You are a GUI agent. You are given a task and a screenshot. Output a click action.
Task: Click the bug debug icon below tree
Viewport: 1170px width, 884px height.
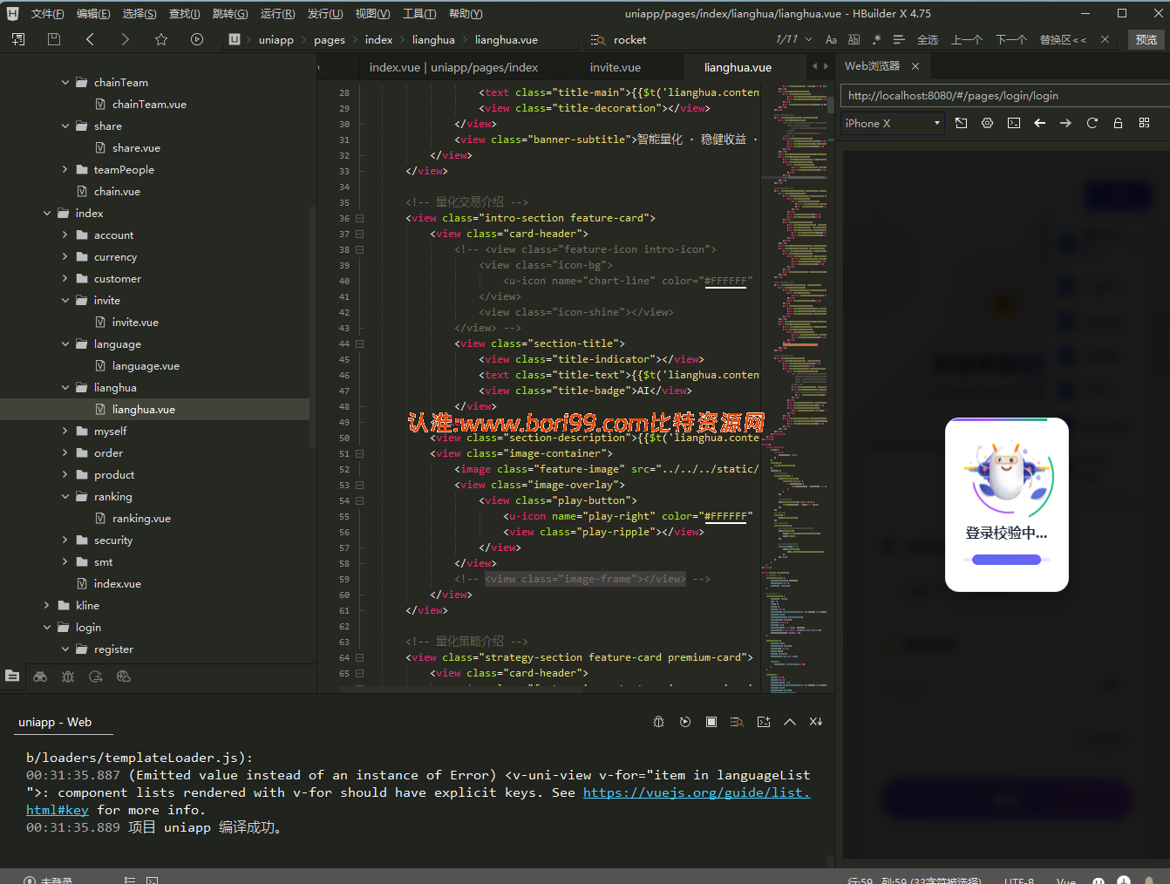pos(68,677)
